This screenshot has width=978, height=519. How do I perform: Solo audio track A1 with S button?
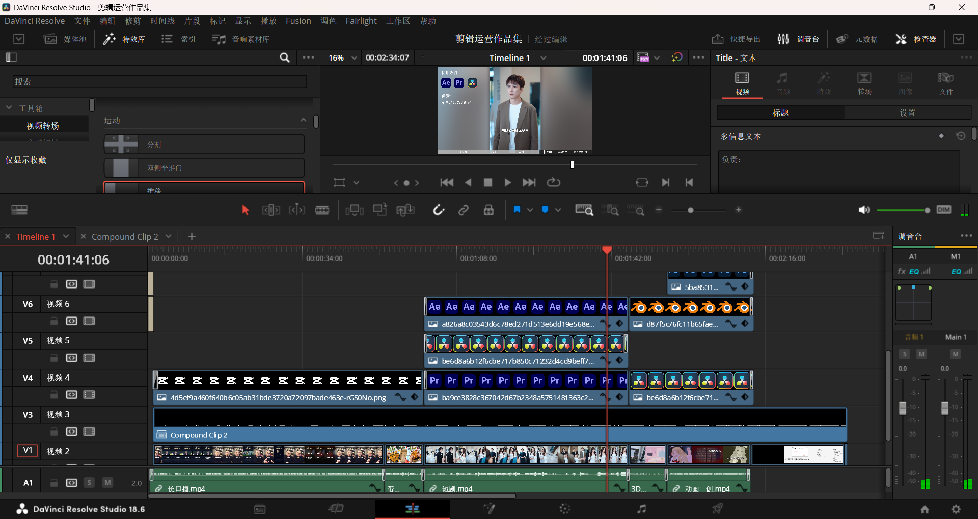(90, 482)
